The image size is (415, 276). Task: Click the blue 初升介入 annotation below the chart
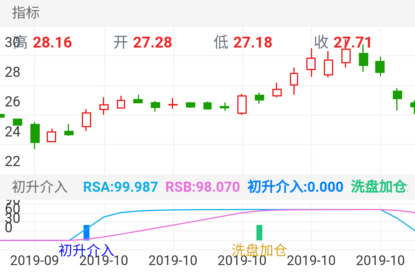coord(86,250)
